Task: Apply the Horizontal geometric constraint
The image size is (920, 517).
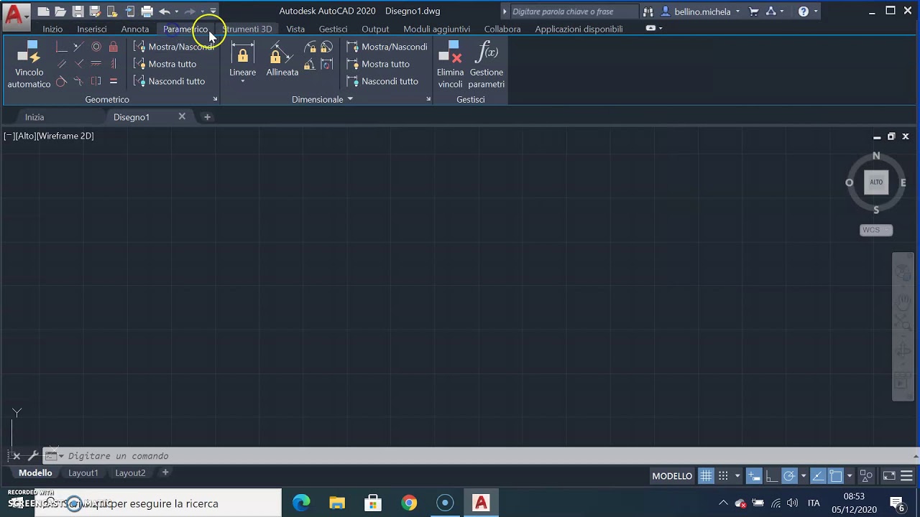Action: coord(96,64)
